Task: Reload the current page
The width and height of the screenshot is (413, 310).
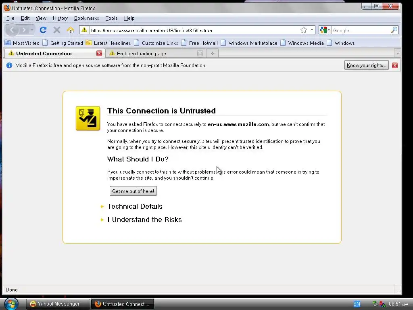Action: coord(43,30)
